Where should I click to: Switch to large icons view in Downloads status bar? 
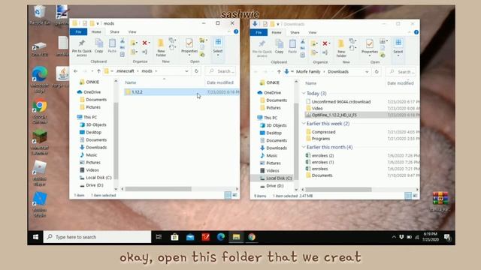coord(415,196)
